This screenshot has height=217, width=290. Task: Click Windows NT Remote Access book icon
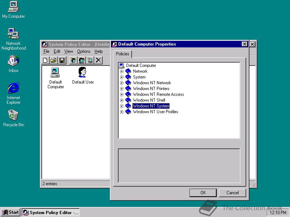[128, 94]
